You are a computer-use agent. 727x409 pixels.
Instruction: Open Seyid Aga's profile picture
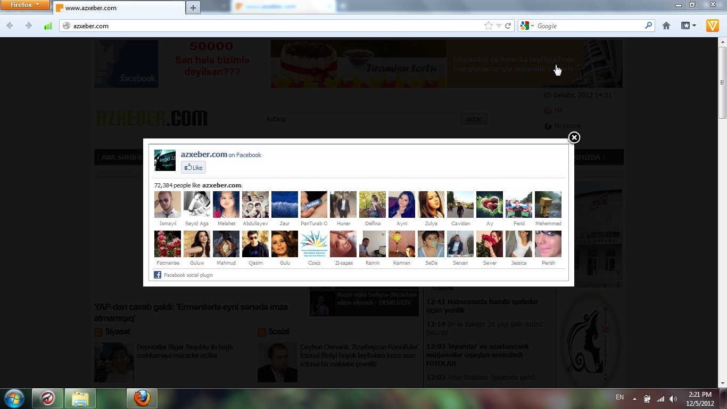tap(197, 204)
